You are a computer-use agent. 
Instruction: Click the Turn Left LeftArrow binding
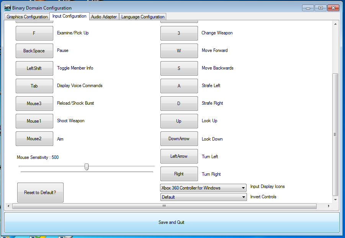point(179,156)
